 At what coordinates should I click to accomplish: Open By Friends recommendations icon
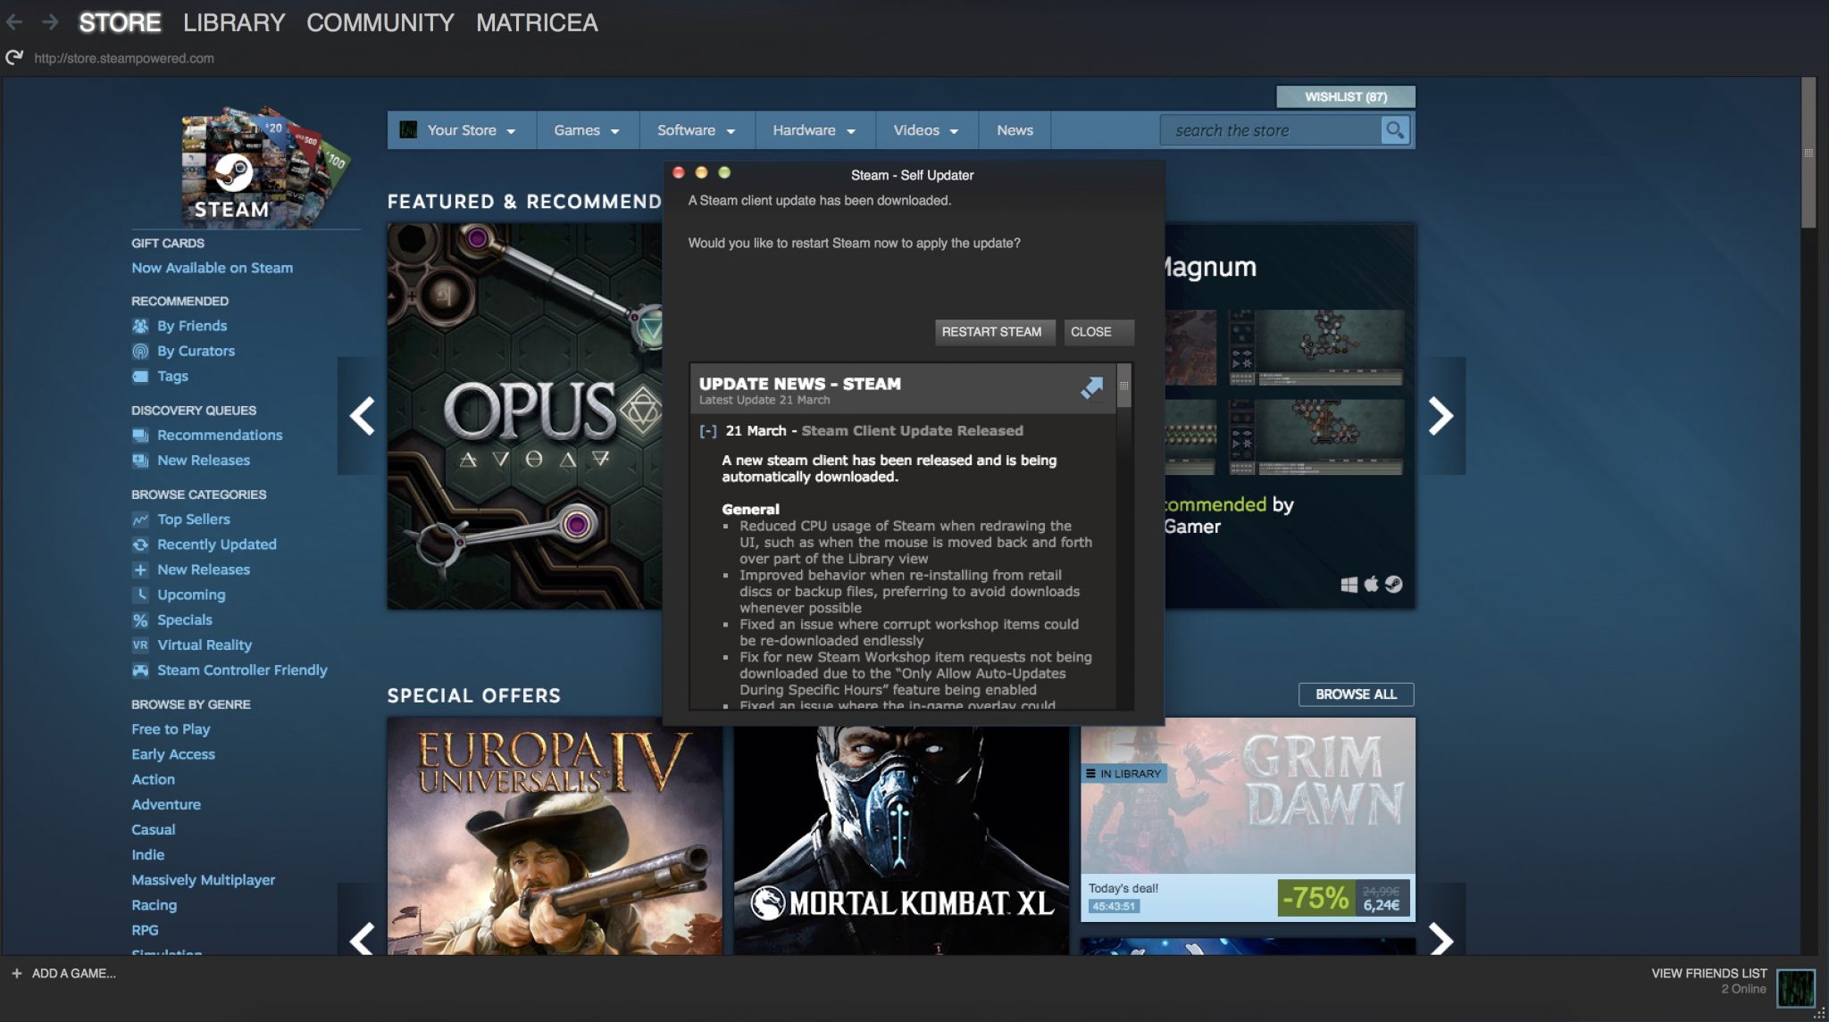[x=140, y=326]
